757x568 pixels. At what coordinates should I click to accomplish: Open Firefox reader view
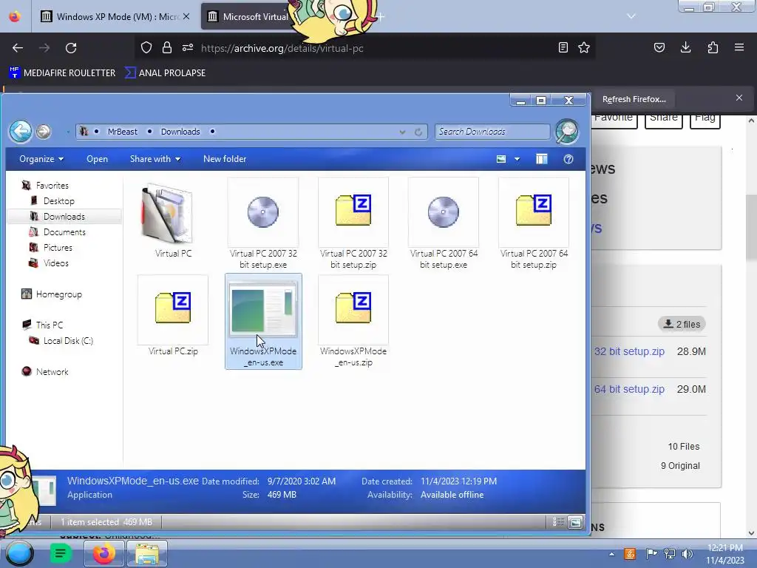[563, 47]
